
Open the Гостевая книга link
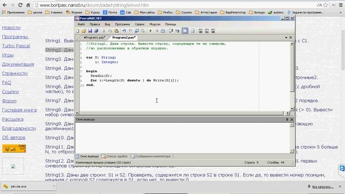click(x=19, y=110)
